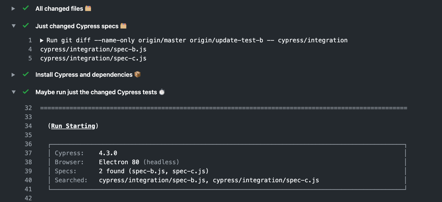
Task: Click the (headless) text on line 38
Action: click(161, 162)
